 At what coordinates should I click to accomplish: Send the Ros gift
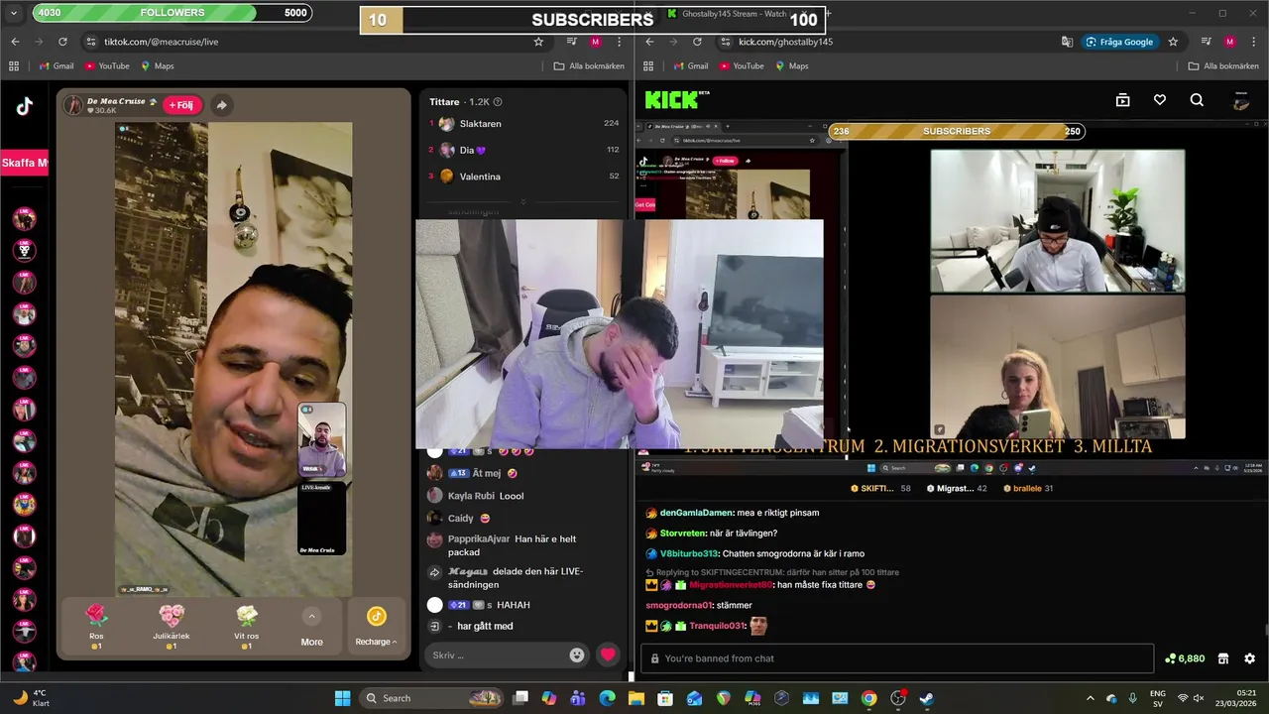[96, 626]
